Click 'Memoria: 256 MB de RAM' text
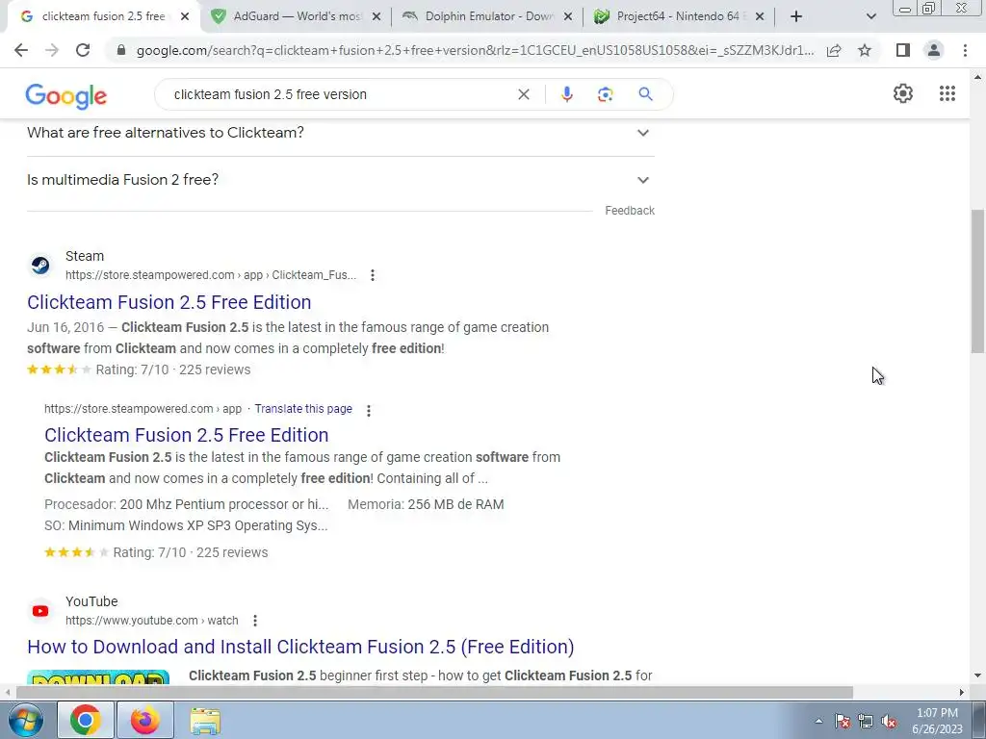 [426, 504]
